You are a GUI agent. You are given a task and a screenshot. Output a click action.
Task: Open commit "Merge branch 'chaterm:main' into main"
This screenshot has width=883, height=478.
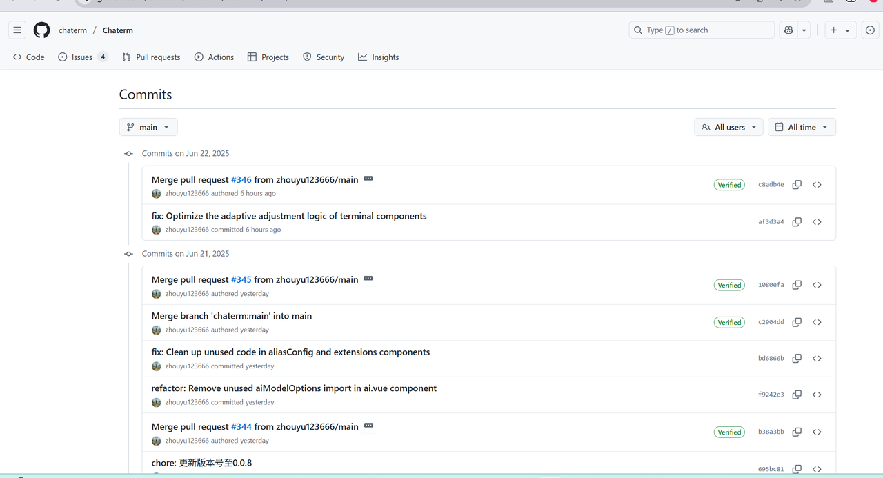232,316
